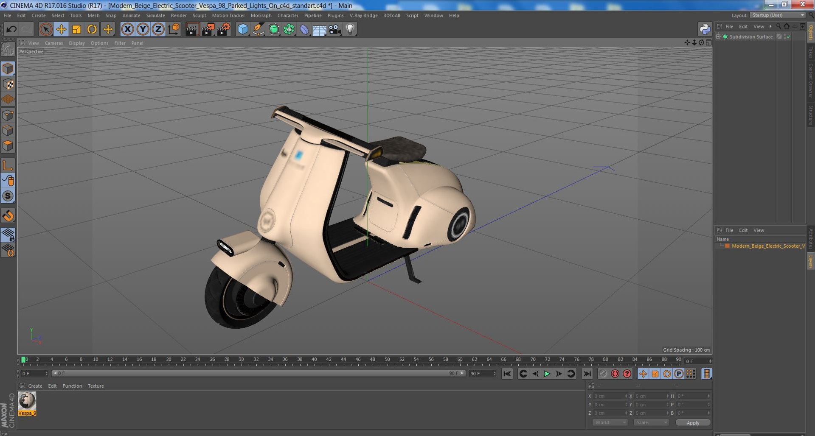Add a Light object

click(350, 29)
